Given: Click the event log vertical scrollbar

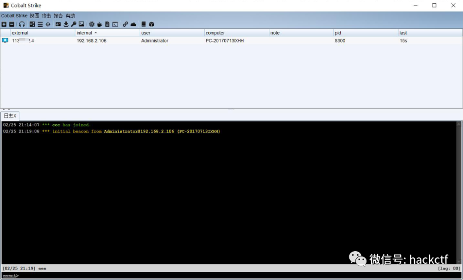Looking at the screenshot, I should coord(459,193).
